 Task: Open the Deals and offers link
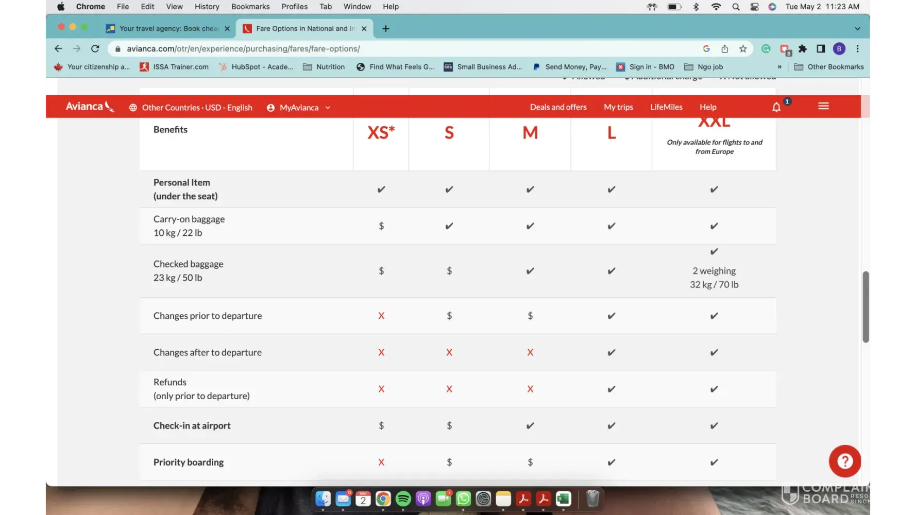558,107
